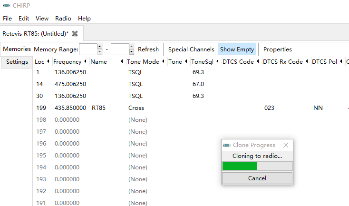
Task: Open the Edit menu
Action: pos(24,19)
